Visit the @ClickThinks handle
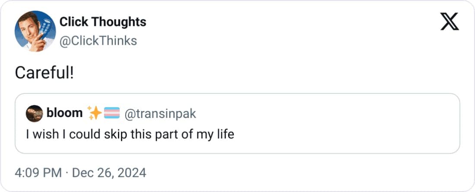Screen dimensions: 475x192 98,40
